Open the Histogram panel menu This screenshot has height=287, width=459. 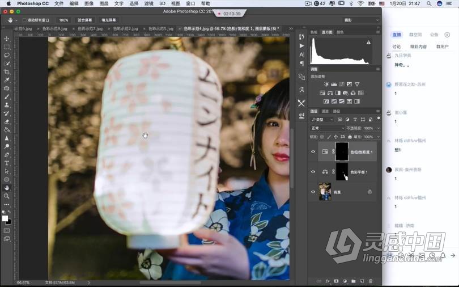point(378,32)
